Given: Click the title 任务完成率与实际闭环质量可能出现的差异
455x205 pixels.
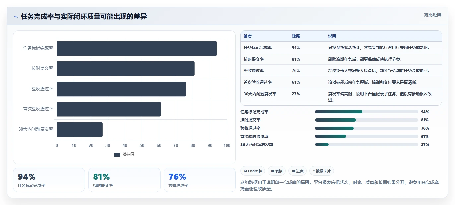Looking at the screenshot, I should 84,16.
